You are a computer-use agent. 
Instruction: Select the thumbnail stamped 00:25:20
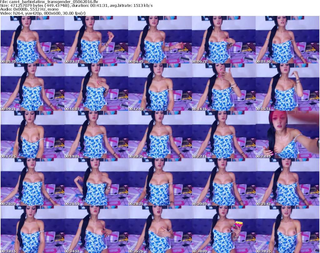click(32, 182)
